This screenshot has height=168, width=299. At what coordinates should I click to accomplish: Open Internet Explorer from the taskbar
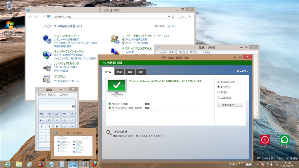8,164
